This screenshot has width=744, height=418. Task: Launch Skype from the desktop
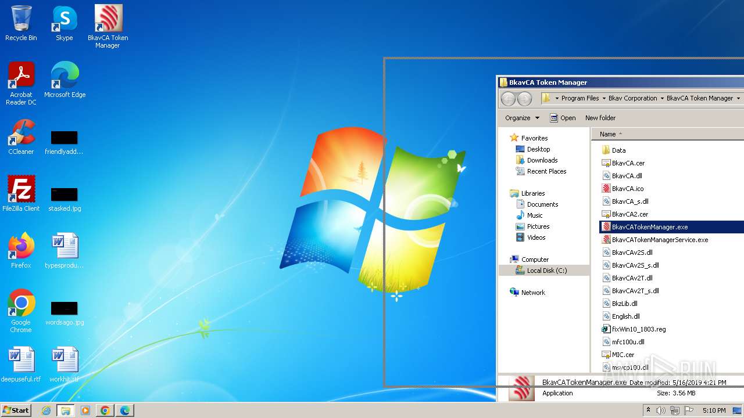pos(65,23)
